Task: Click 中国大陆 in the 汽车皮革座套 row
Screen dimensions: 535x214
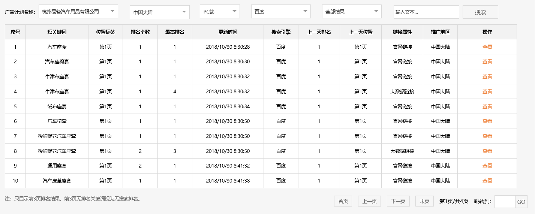Action: pyautogui.click(x=440, y=181)
